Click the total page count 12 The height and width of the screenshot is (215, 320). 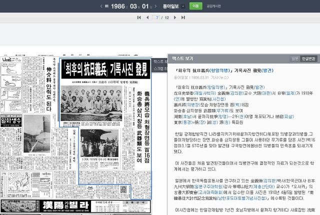pyautogui.click(x=167, y=17)
